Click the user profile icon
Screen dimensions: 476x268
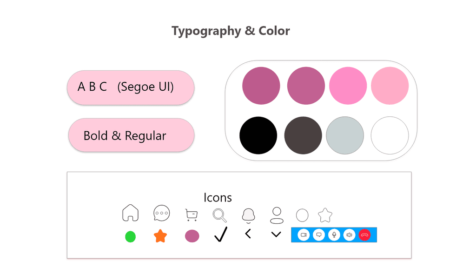(277, 215)
